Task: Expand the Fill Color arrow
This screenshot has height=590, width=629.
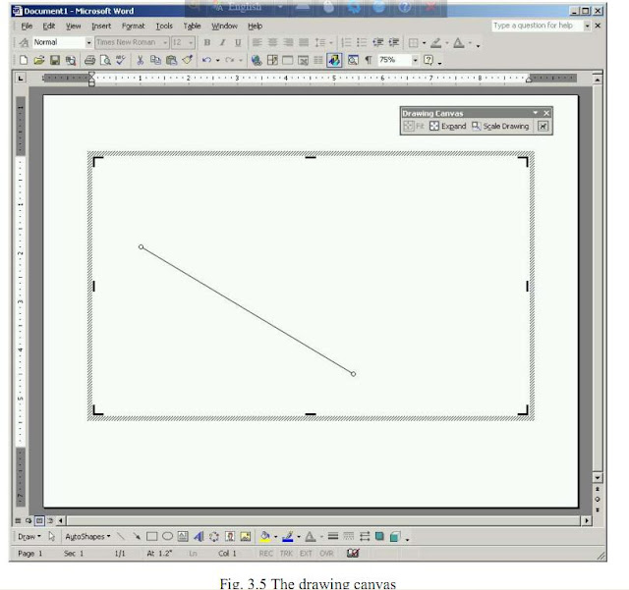Action: (275, 536)
